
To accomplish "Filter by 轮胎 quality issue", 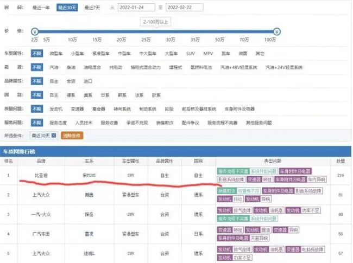I will coord(169,109).
